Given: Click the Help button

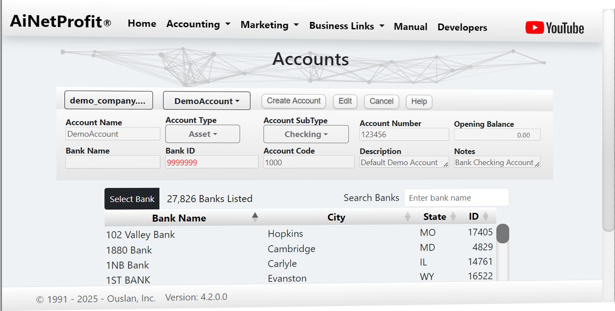Looking at the screenshot, I should pos(419,101).
